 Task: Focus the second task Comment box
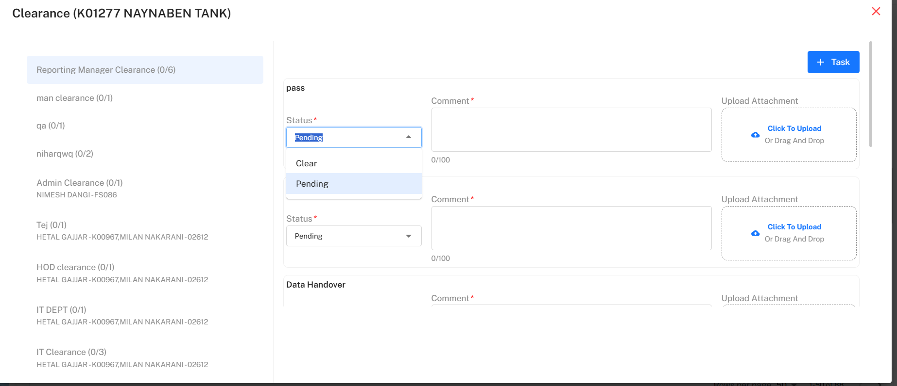point(571,228)
